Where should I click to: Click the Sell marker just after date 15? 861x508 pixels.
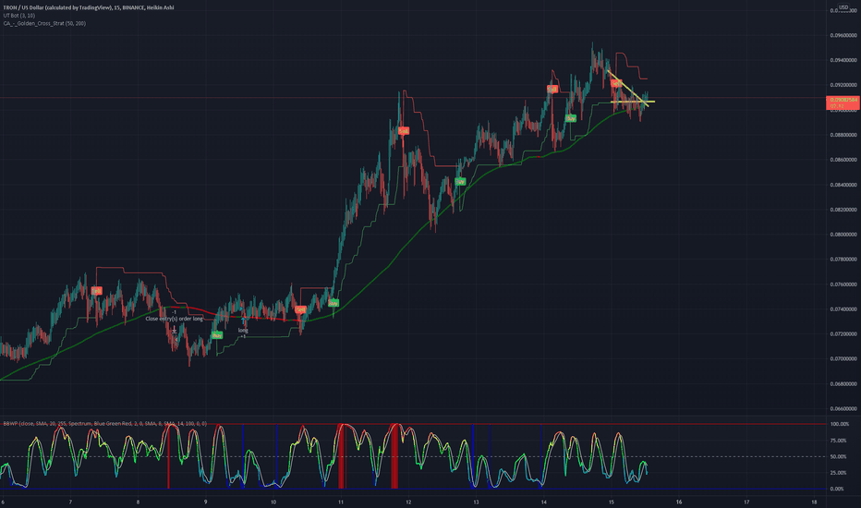coord(616,83)
